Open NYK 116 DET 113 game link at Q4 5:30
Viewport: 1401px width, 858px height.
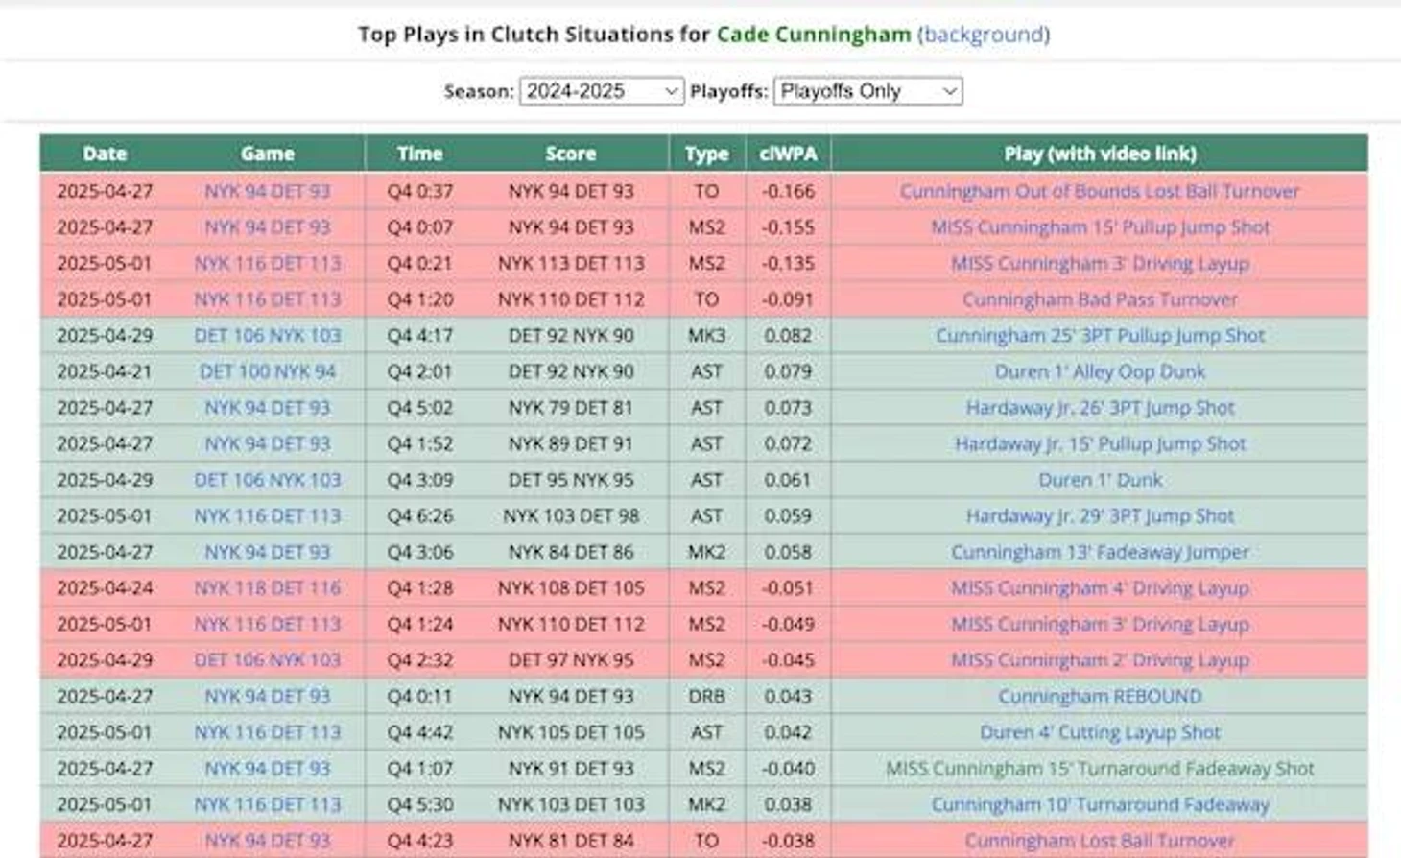point(267,804)
